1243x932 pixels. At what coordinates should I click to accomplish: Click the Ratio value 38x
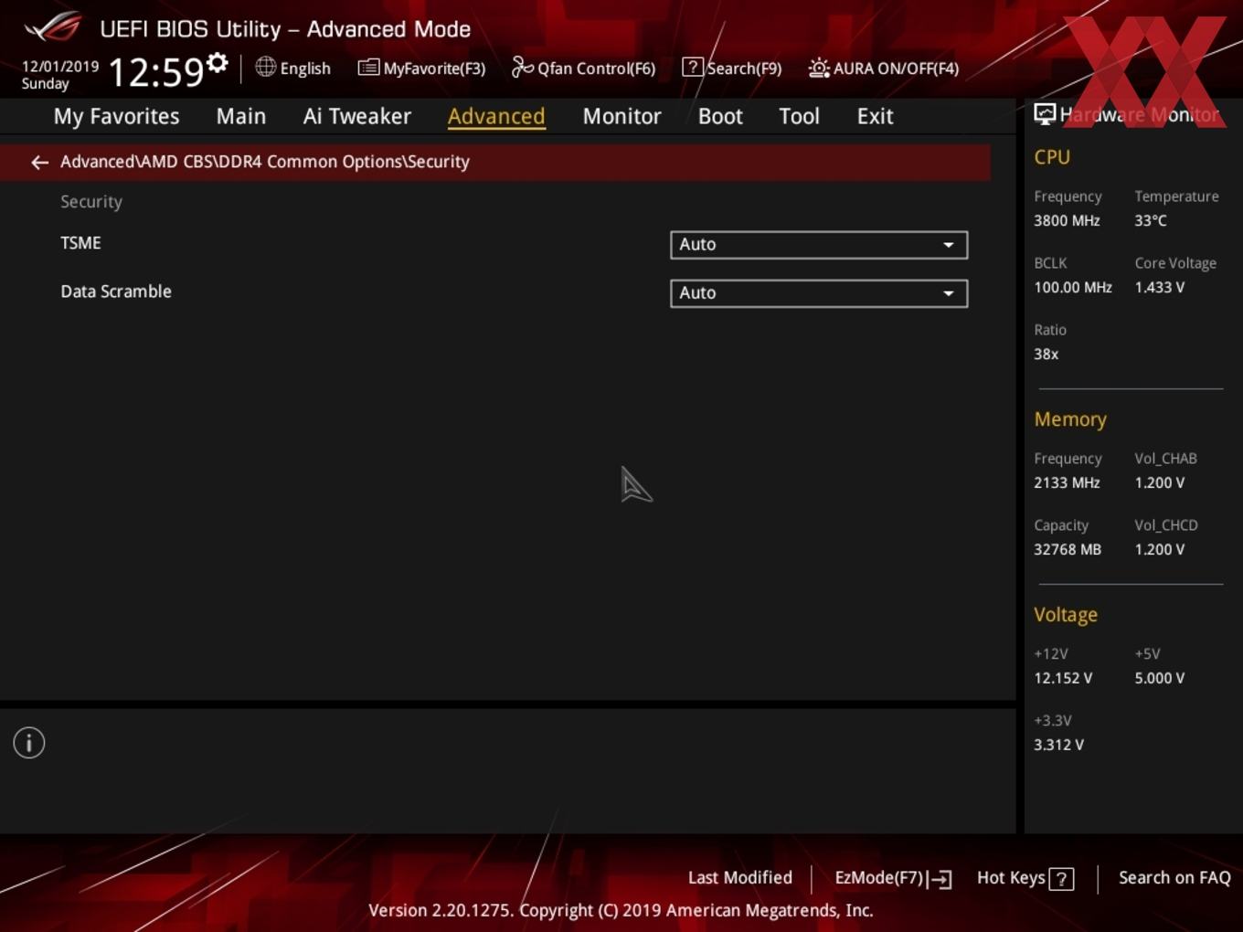pos(1046,354)
